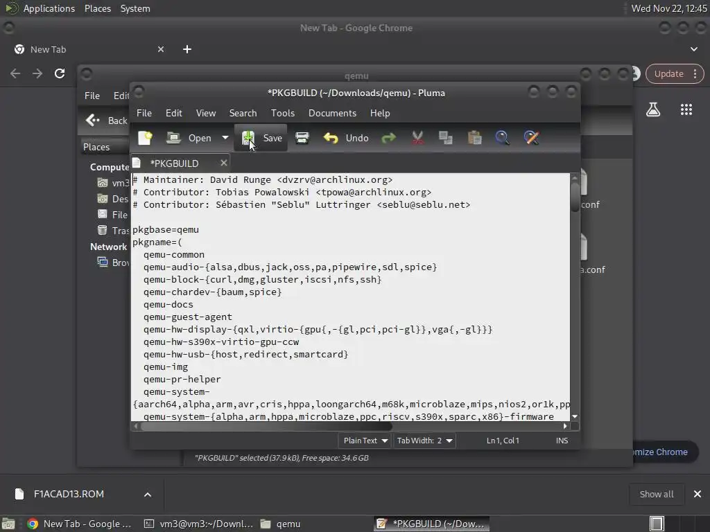Select the Computer heading in sidebar

(110, 168)
